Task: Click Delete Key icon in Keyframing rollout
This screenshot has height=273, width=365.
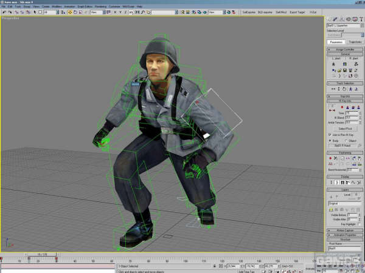Action: coord(335,158)
